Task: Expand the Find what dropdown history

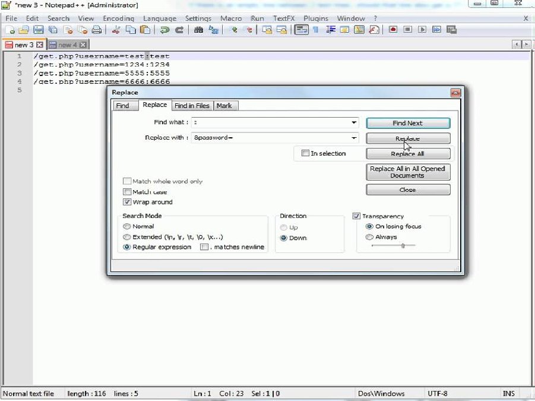Action: pyautogui.click(x=354, y=122)
